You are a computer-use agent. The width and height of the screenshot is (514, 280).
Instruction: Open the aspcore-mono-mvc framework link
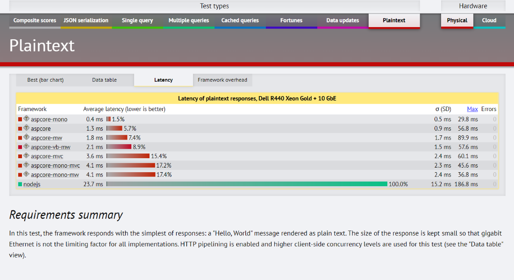click(56, 166)
